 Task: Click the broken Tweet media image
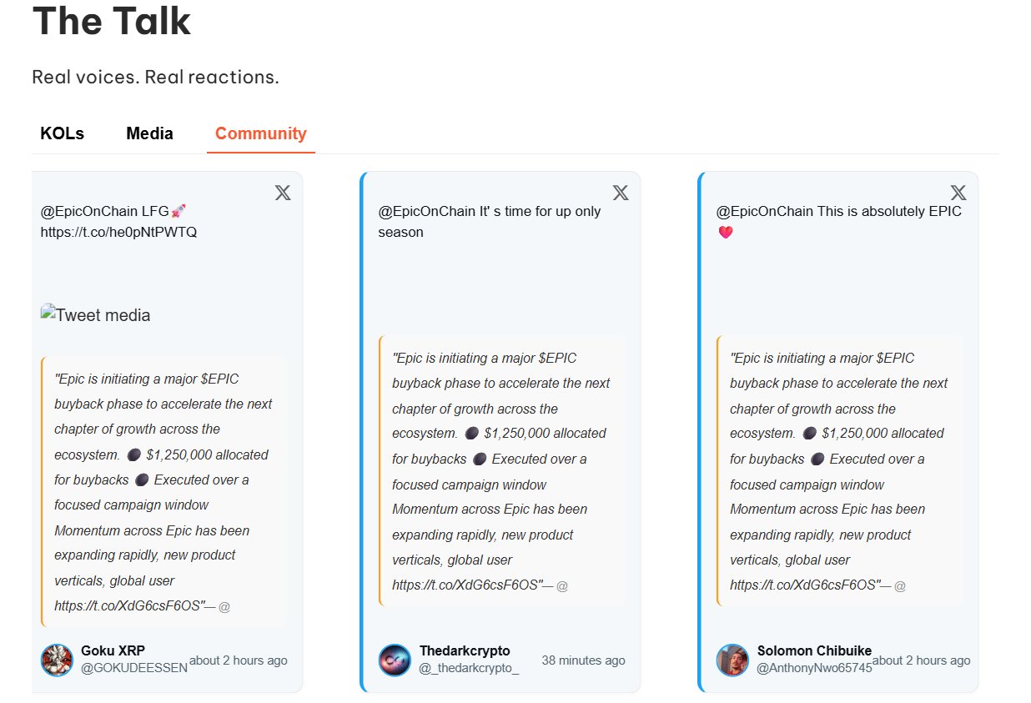(96, 315)
